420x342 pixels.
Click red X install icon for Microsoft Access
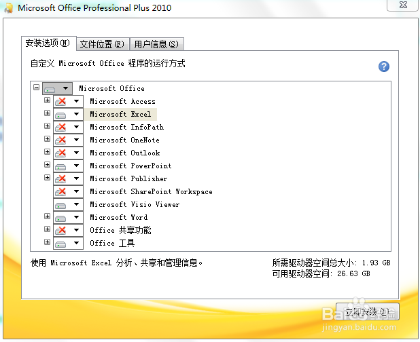coord(60,102)
